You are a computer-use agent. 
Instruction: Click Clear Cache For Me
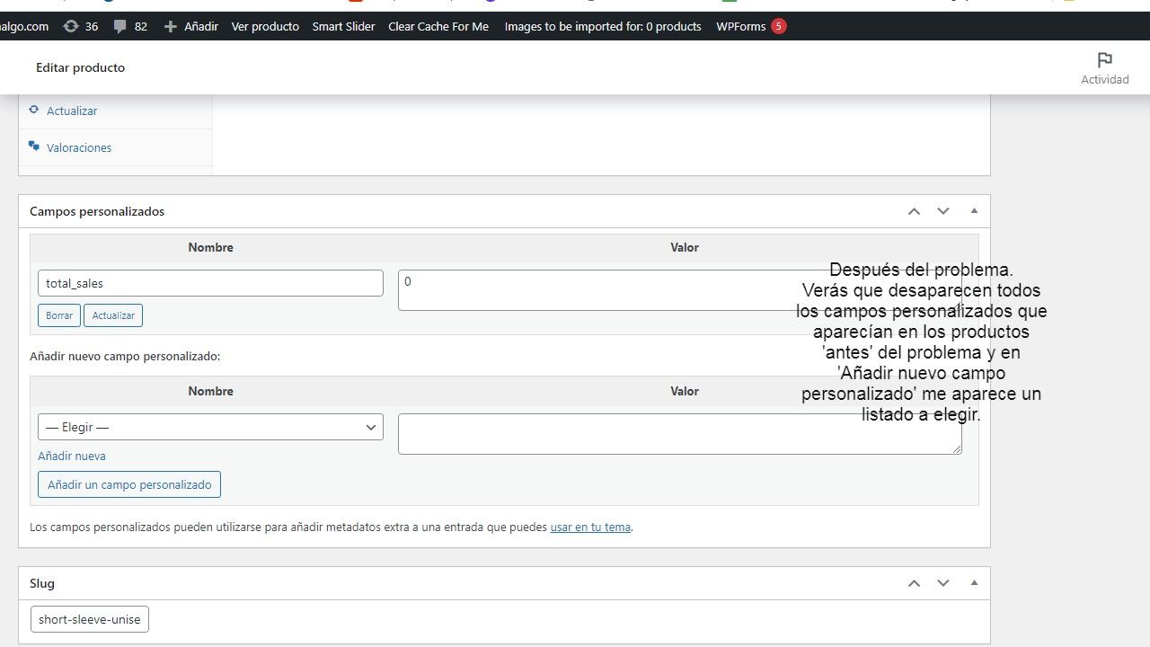tap(438, 26)
